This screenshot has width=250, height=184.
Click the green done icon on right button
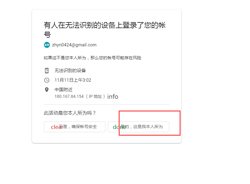click(x=119, y=127)
